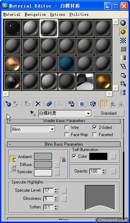Adjust the Specular Level spinner arrows
Viewport: 130px width, 223px height.
coord(56,191)
